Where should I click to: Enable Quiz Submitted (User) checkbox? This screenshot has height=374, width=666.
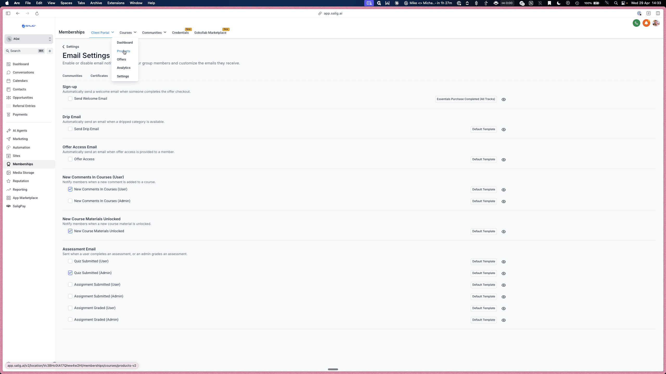[x=70, y=261]
